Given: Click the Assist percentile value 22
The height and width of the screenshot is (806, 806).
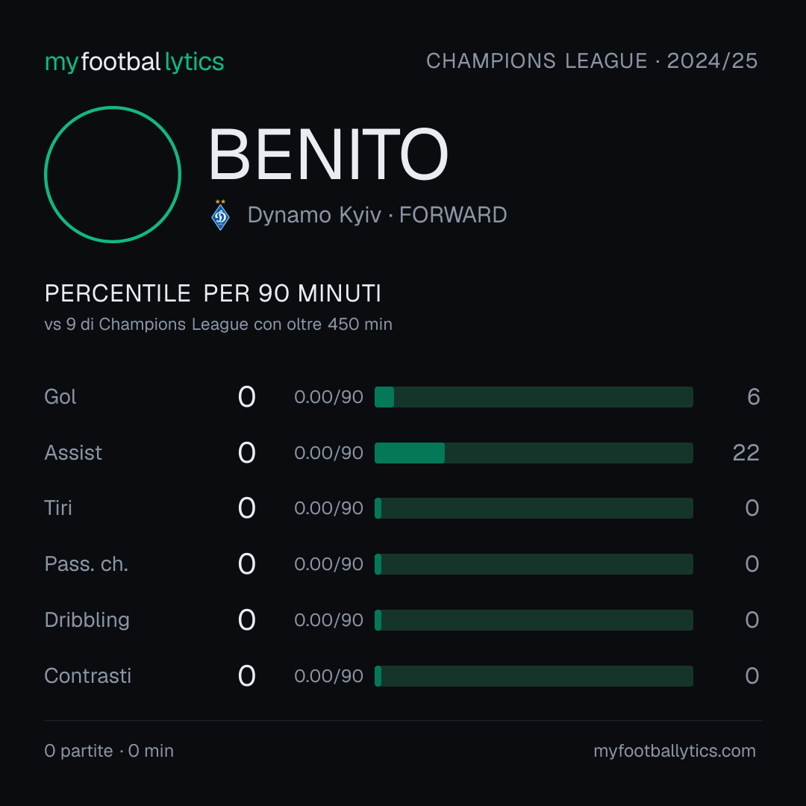Looking at the screenshot, I should tap(746, 453).
